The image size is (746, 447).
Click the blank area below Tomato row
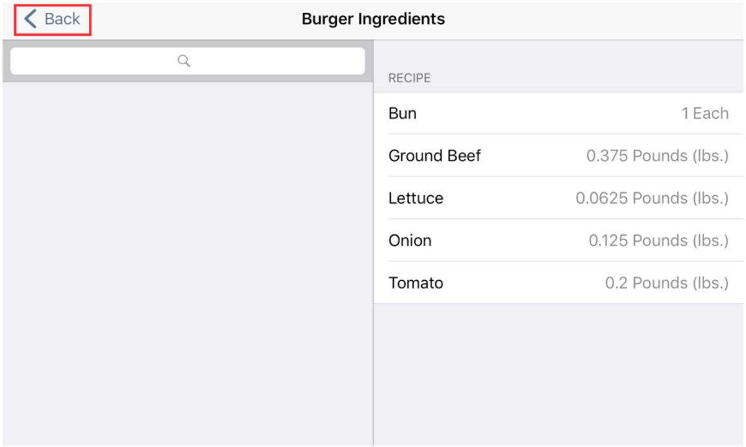click(x=558, y=372)
